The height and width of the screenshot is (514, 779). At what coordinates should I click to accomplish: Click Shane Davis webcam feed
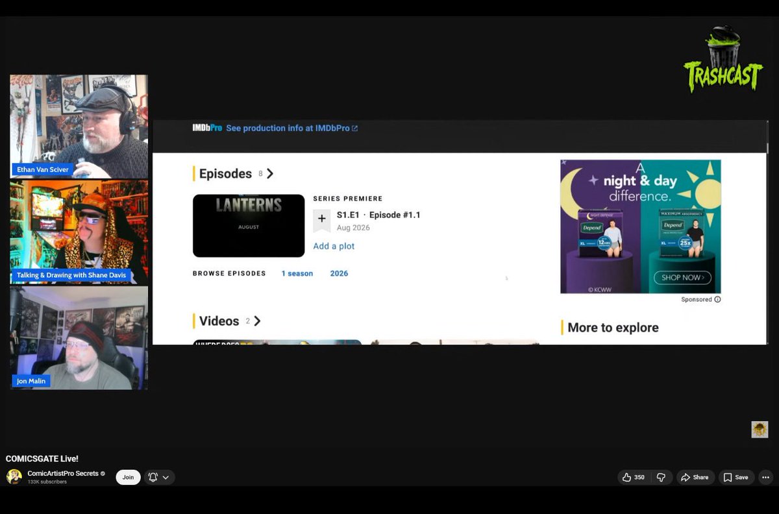pyautogui.click(x=79, y=232)
